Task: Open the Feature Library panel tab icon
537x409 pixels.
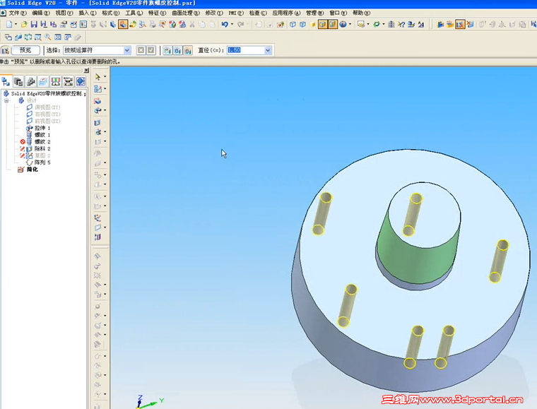Action: click(18, 81)
